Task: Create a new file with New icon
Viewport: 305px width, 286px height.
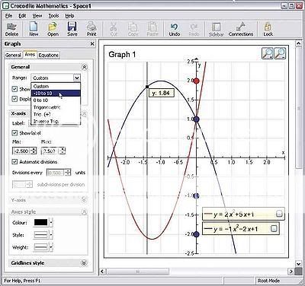Action: 34,29
